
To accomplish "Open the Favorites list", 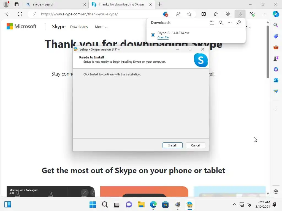I will [x=216, y=14].
